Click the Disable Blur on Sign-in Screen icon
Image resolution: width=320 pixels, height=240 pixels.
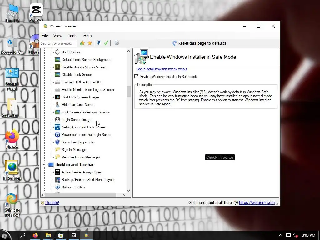tap(57, 67)
